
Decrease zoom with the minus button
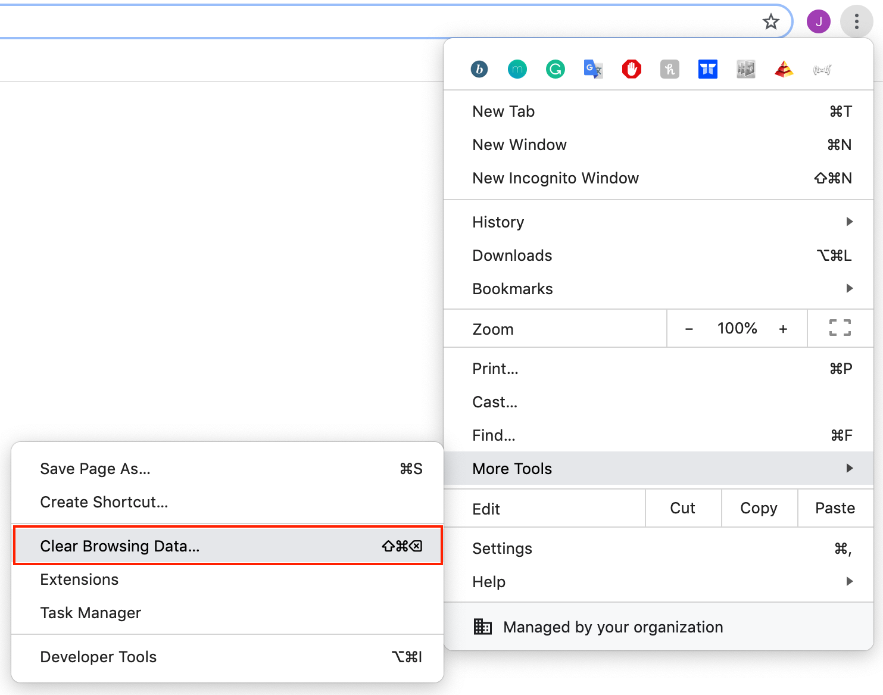pyautogui.click(x=689, y=329)
